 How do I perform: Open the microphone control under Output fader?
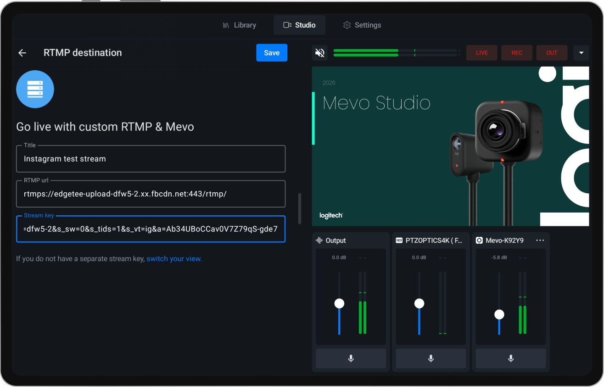point(351,359)
